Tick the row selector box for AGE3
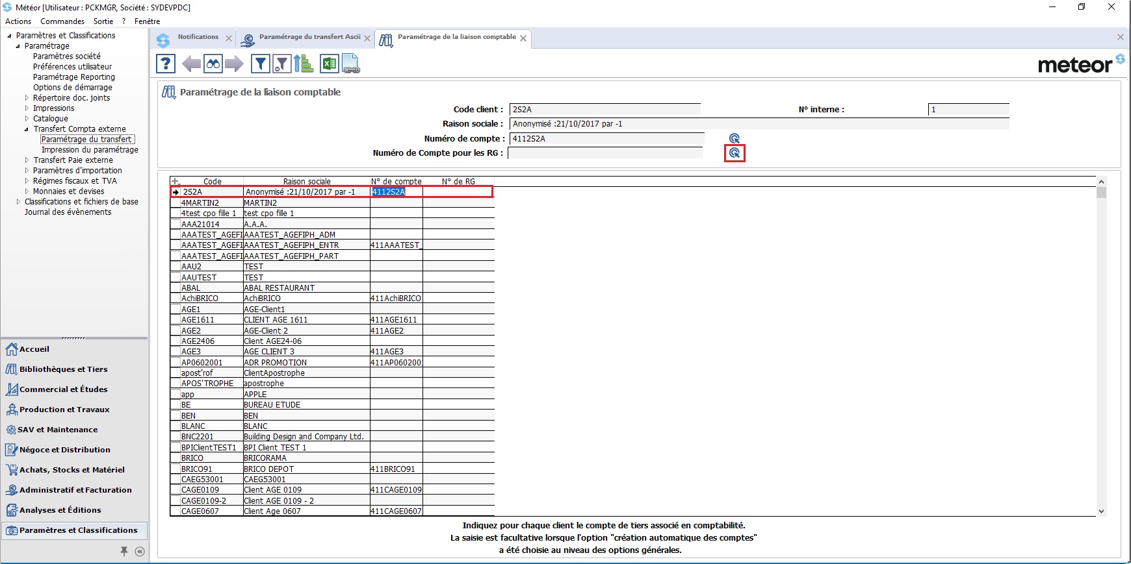Image resolution: width=1131 pixels, height=564 pixels. pyautogui.click(x=175, y=352)
